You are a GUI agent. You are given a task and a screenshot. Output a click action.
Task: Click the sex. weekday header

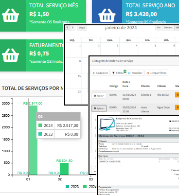click(147, 40)
